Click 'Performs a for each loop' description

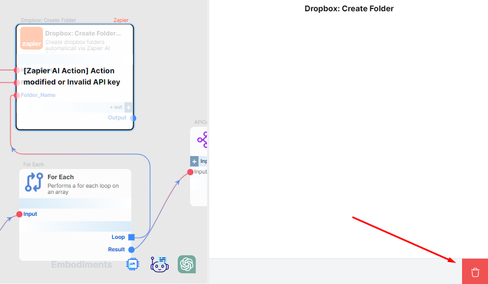[x=83, y=189]
